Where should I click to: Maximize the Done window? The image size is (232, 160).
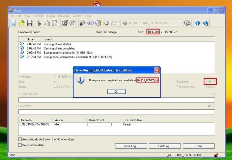pyautogui.click(x=216, y=10)
